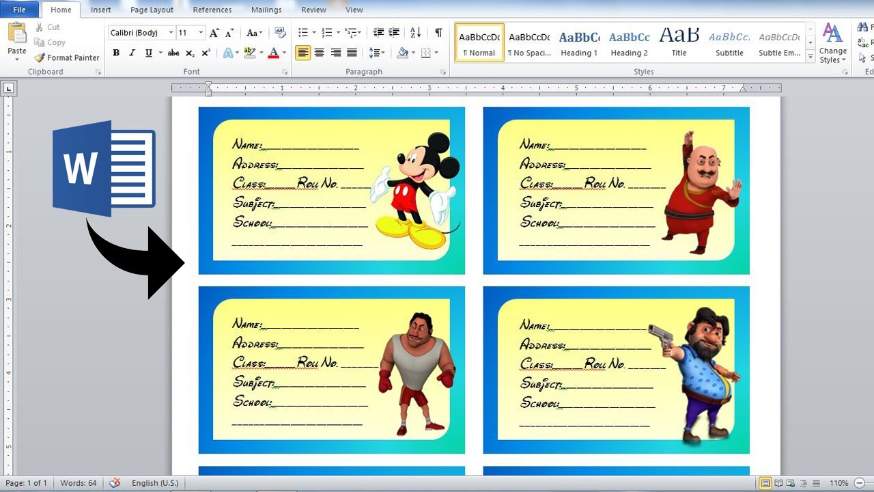
Task: Clear formatting with eraser icon
Action: tap(280, 33)
